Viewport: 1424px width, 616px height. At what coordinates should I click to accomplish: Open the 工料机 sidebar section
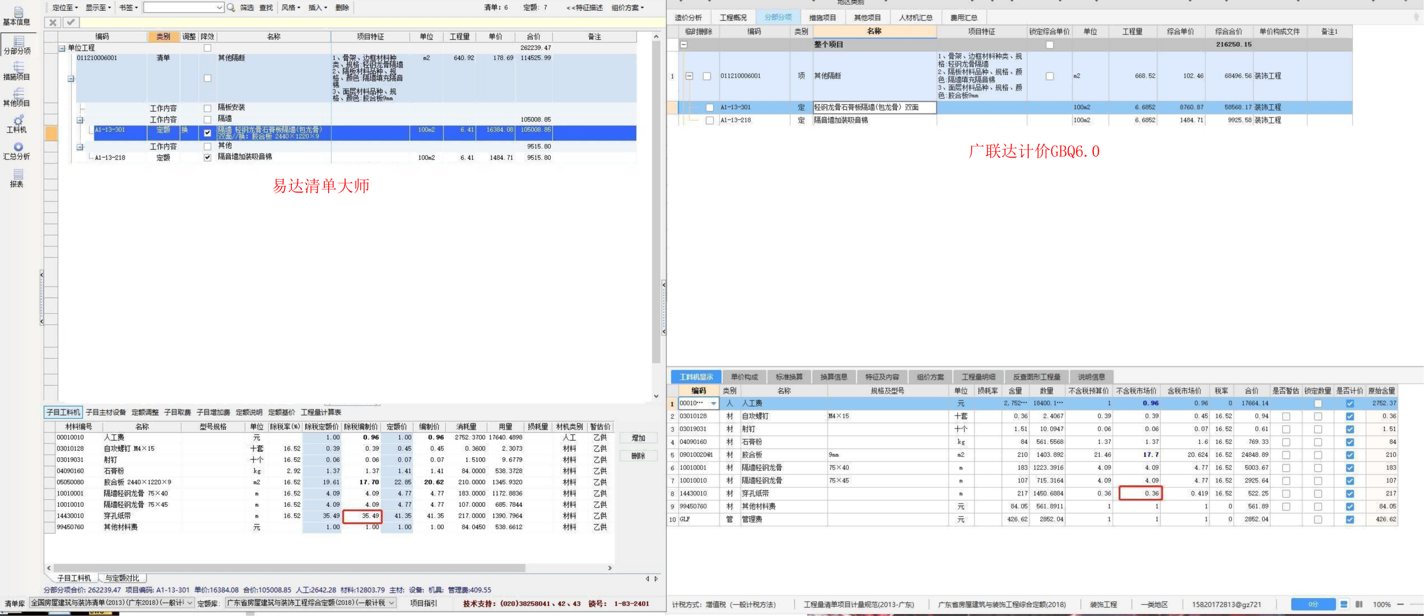(x=17, y=124)
